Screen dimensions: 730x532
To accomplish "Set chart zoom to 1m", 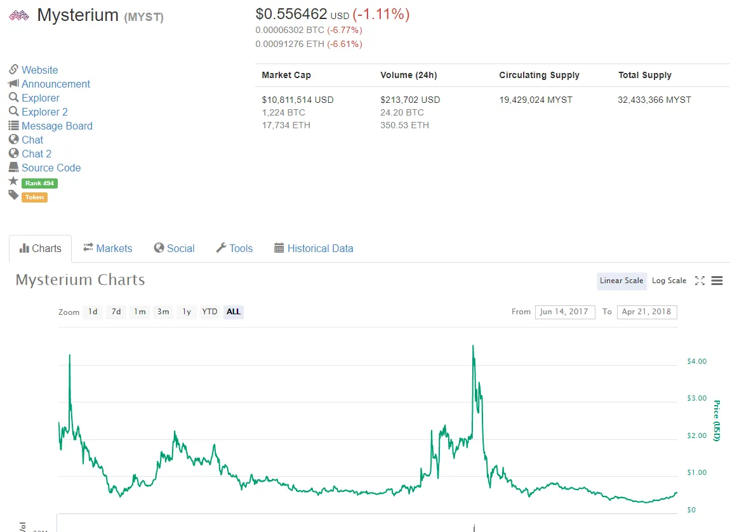I will point(140,312).
